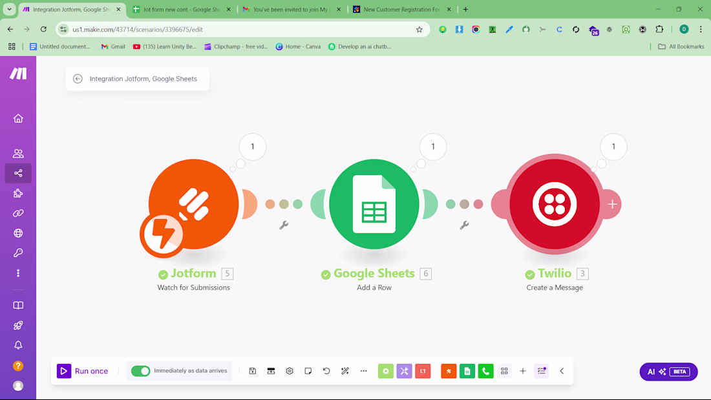The height and width of the screenshot is (400, 711).
Task: Open the Immediately as data arrives schedule
Action: (191, 370)
